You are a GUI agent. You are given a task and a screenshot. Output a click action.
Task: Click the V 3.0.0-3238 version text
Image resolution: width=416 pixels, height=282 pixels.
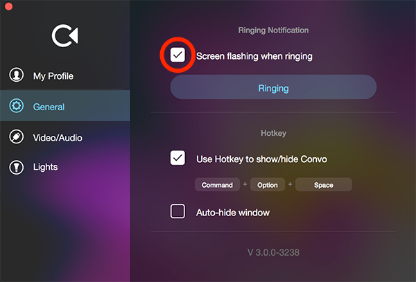point(273,252)
